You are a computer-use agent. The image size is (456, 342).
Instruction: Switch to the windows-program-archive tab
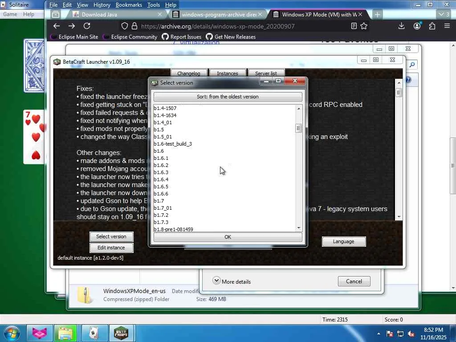coord(217,15)
